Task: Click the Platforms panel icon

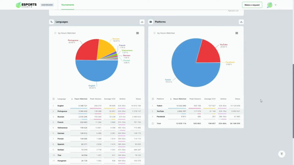Action: (150, 21)
